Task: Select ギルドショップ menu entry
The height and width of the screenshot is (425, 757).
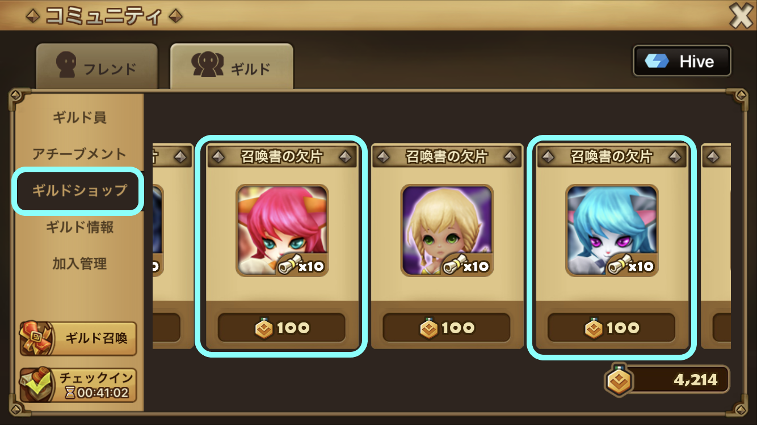Action: pos(79,191)
